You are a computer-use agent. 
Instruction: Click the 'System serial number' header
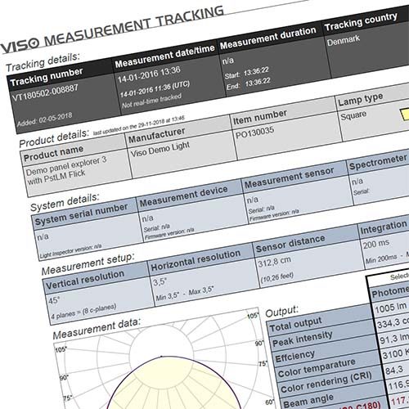click(81, 213)
